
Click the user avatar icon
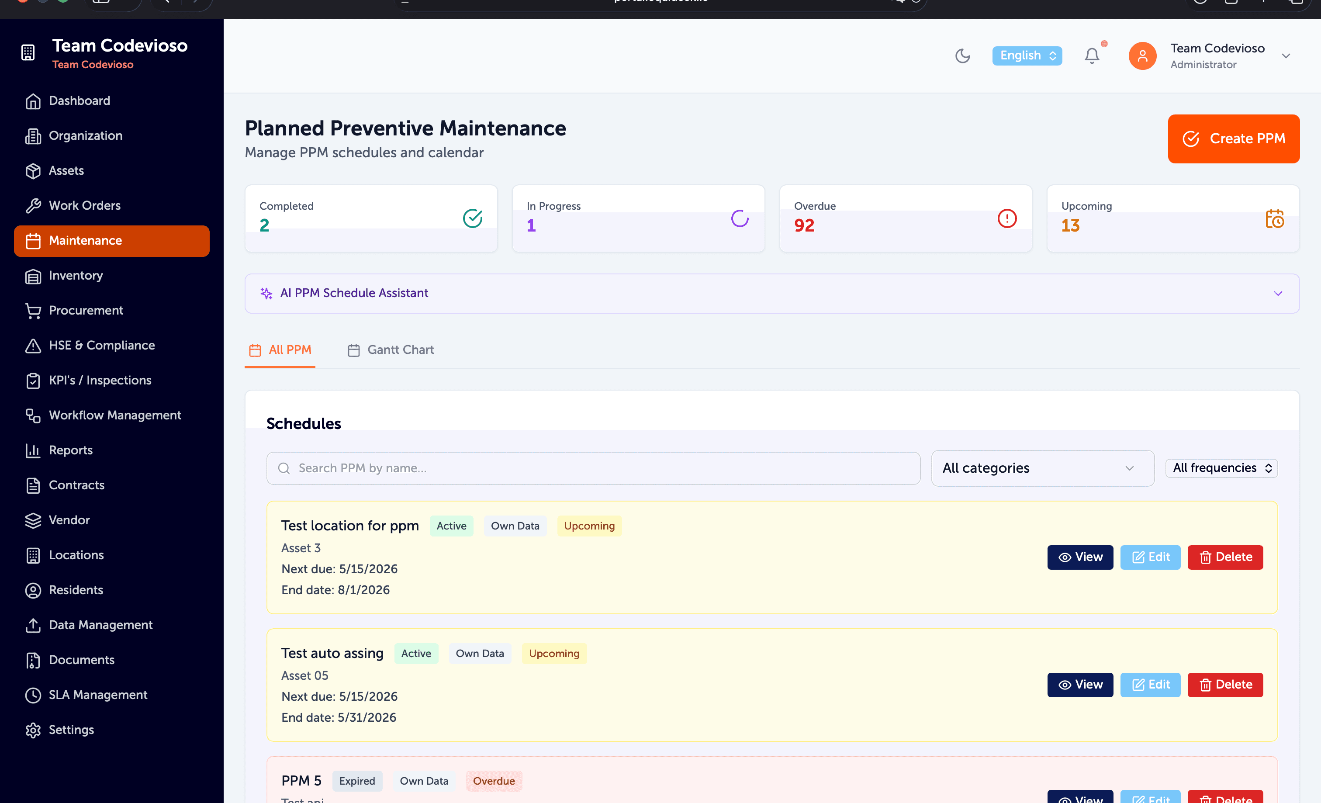pyautogui.click(x=1142, y=56)
